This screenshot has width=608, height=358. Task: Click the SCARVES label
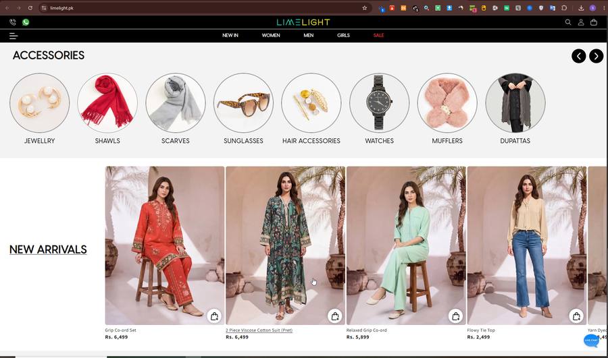coord(176,141)
